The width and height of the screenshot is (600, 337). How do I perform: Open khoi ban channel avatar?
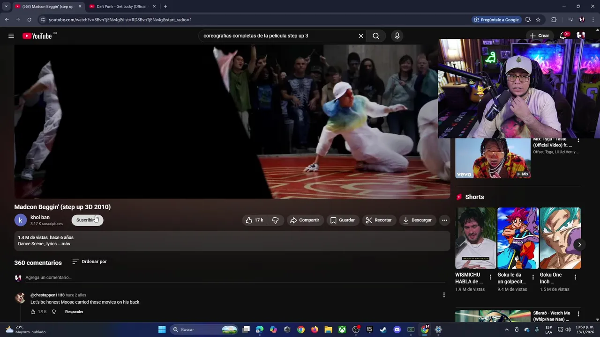(20, 220)
